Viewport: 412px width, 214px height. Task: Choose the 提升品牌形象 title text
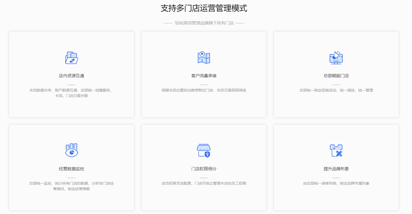(336, 169)
